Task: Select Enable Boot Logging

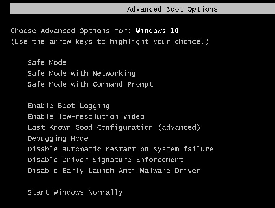Action: tap(68, 106)
